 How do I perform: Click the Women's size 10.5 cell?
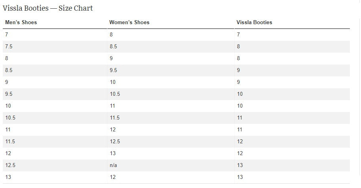click(x=115, y=94)
